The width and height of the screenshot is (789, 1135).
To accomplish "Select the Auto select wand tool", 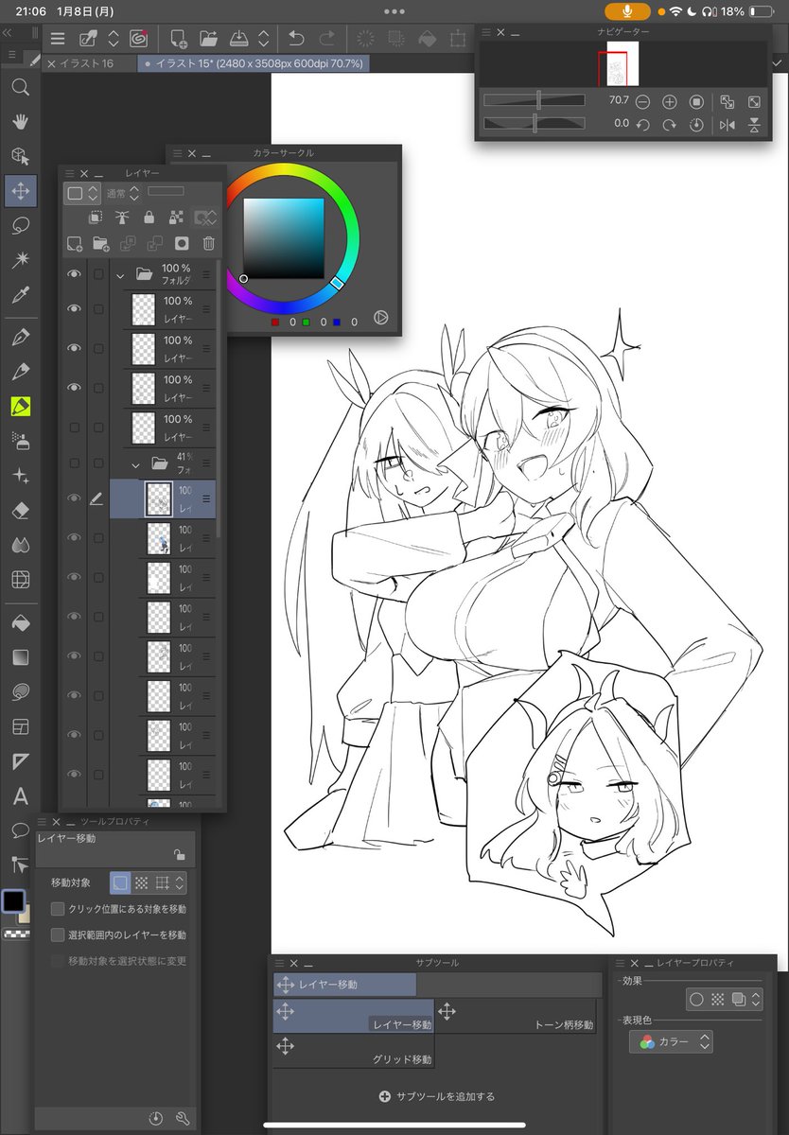I will click(20, 260).
